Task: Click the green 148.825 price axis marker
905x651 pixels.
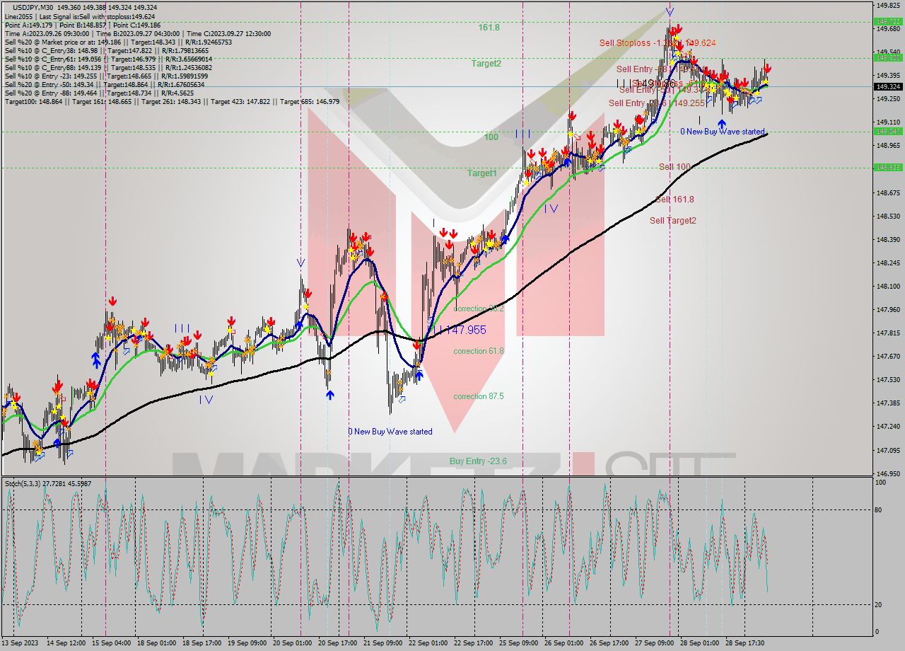Action: coord(889,168)
